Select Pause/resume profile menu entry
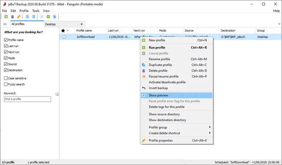Image resolution: width=282 pixels, height=165 pixels. point(177,76)
